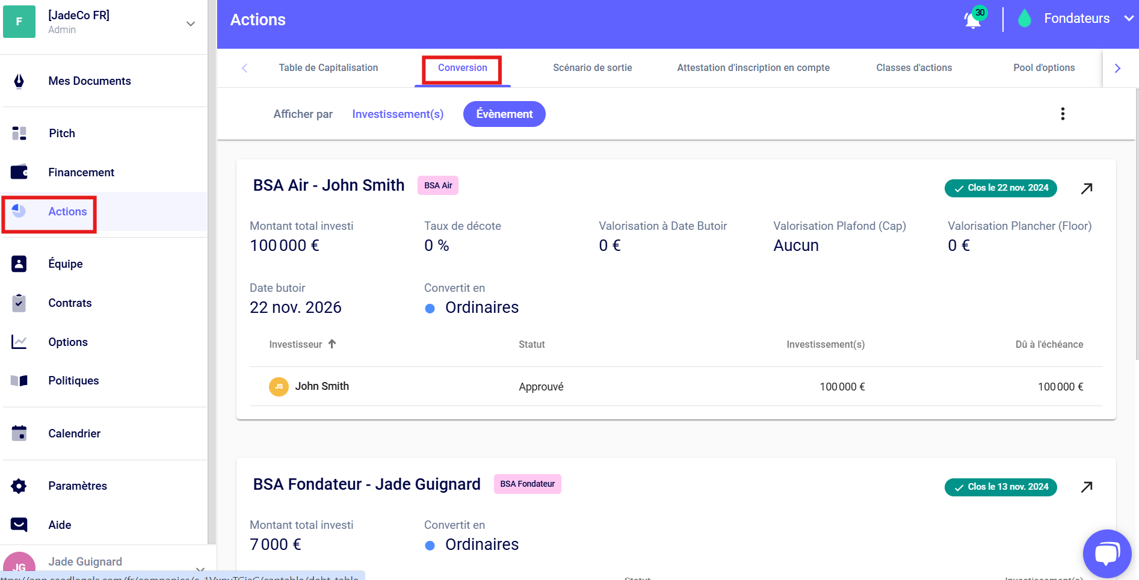Switch to Table de Capitalisation tab

coord(328,68)
